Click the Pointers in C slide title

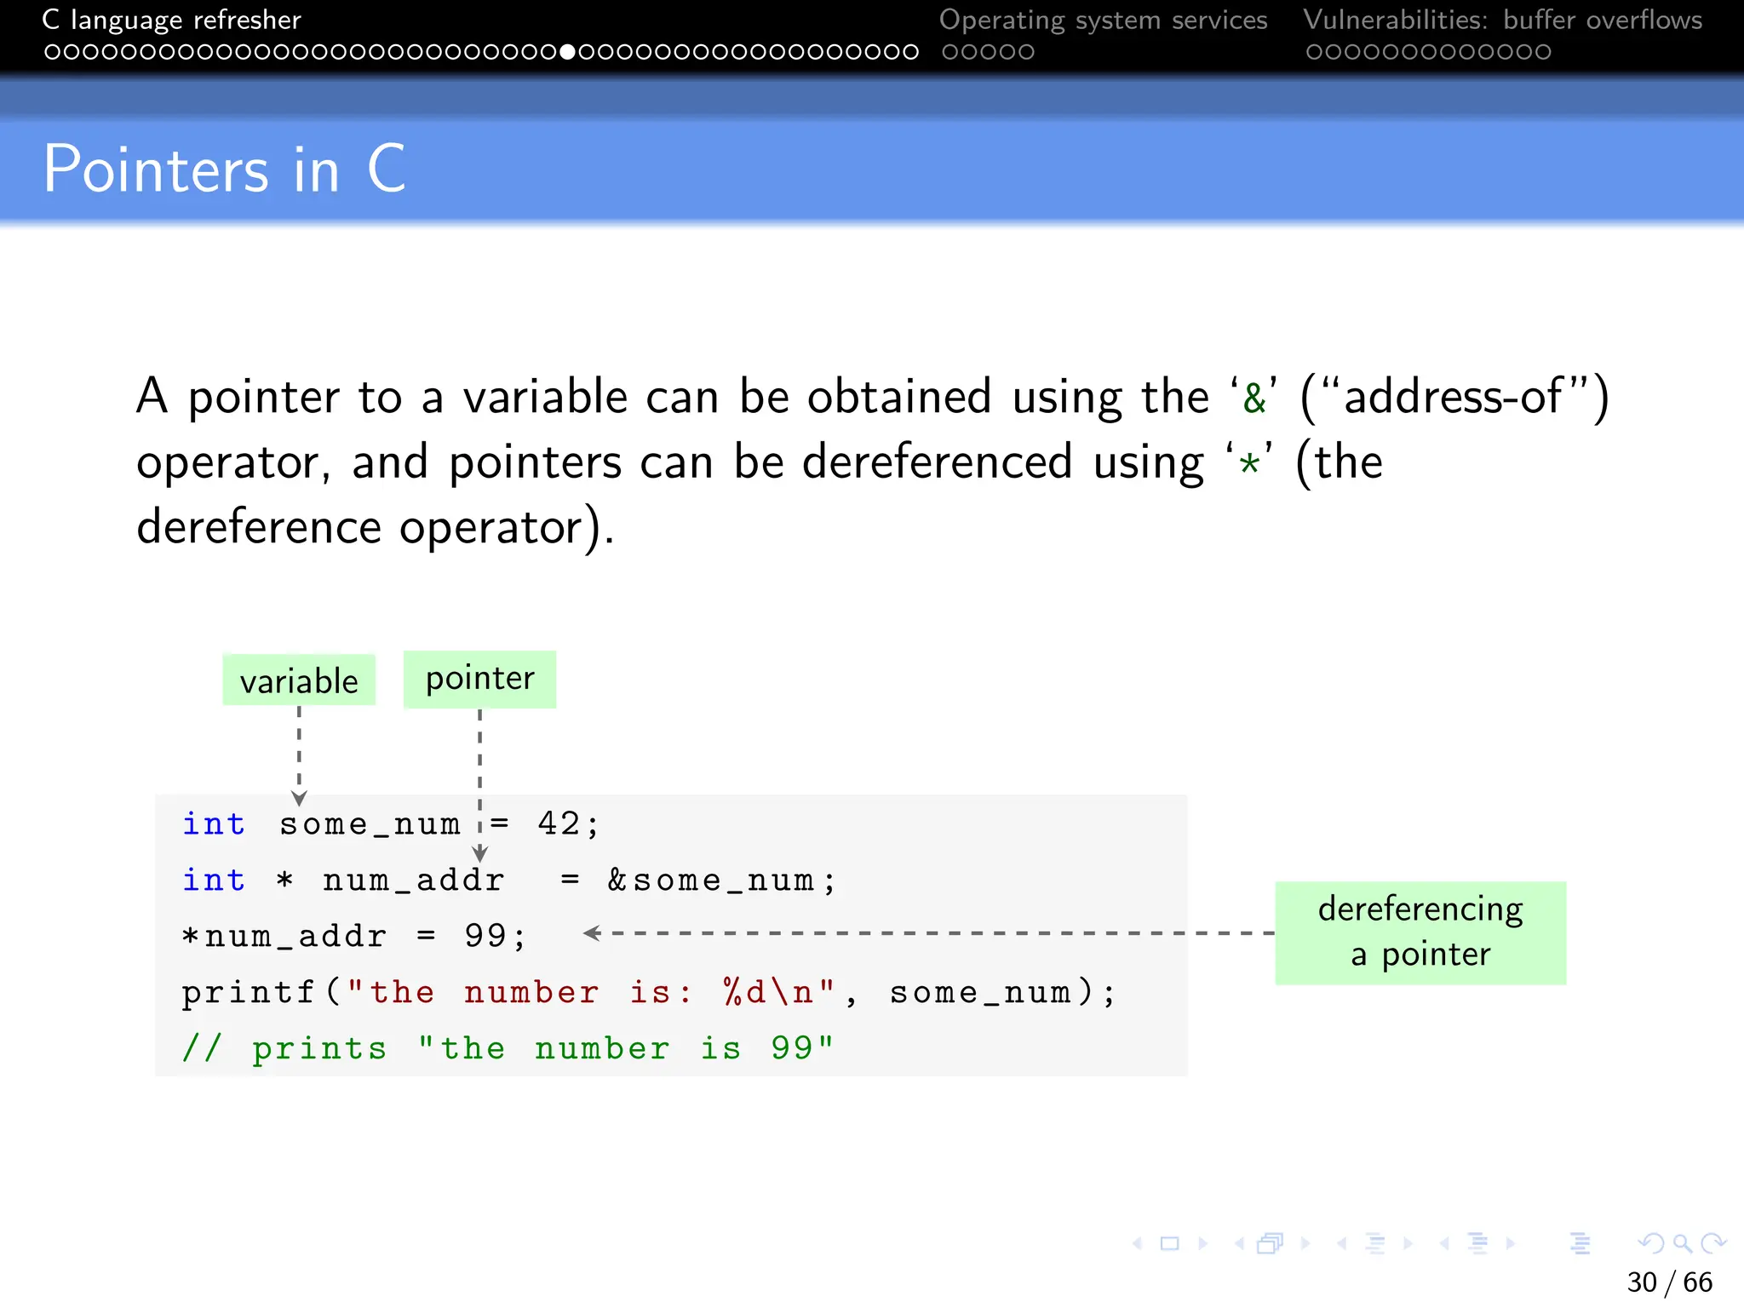click(225, 169)
